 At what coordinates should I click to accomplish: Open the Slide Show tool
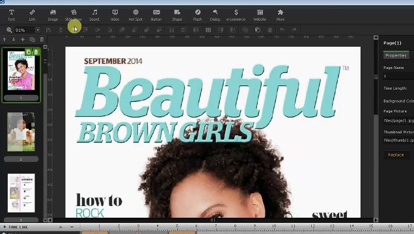click(74, 16)
